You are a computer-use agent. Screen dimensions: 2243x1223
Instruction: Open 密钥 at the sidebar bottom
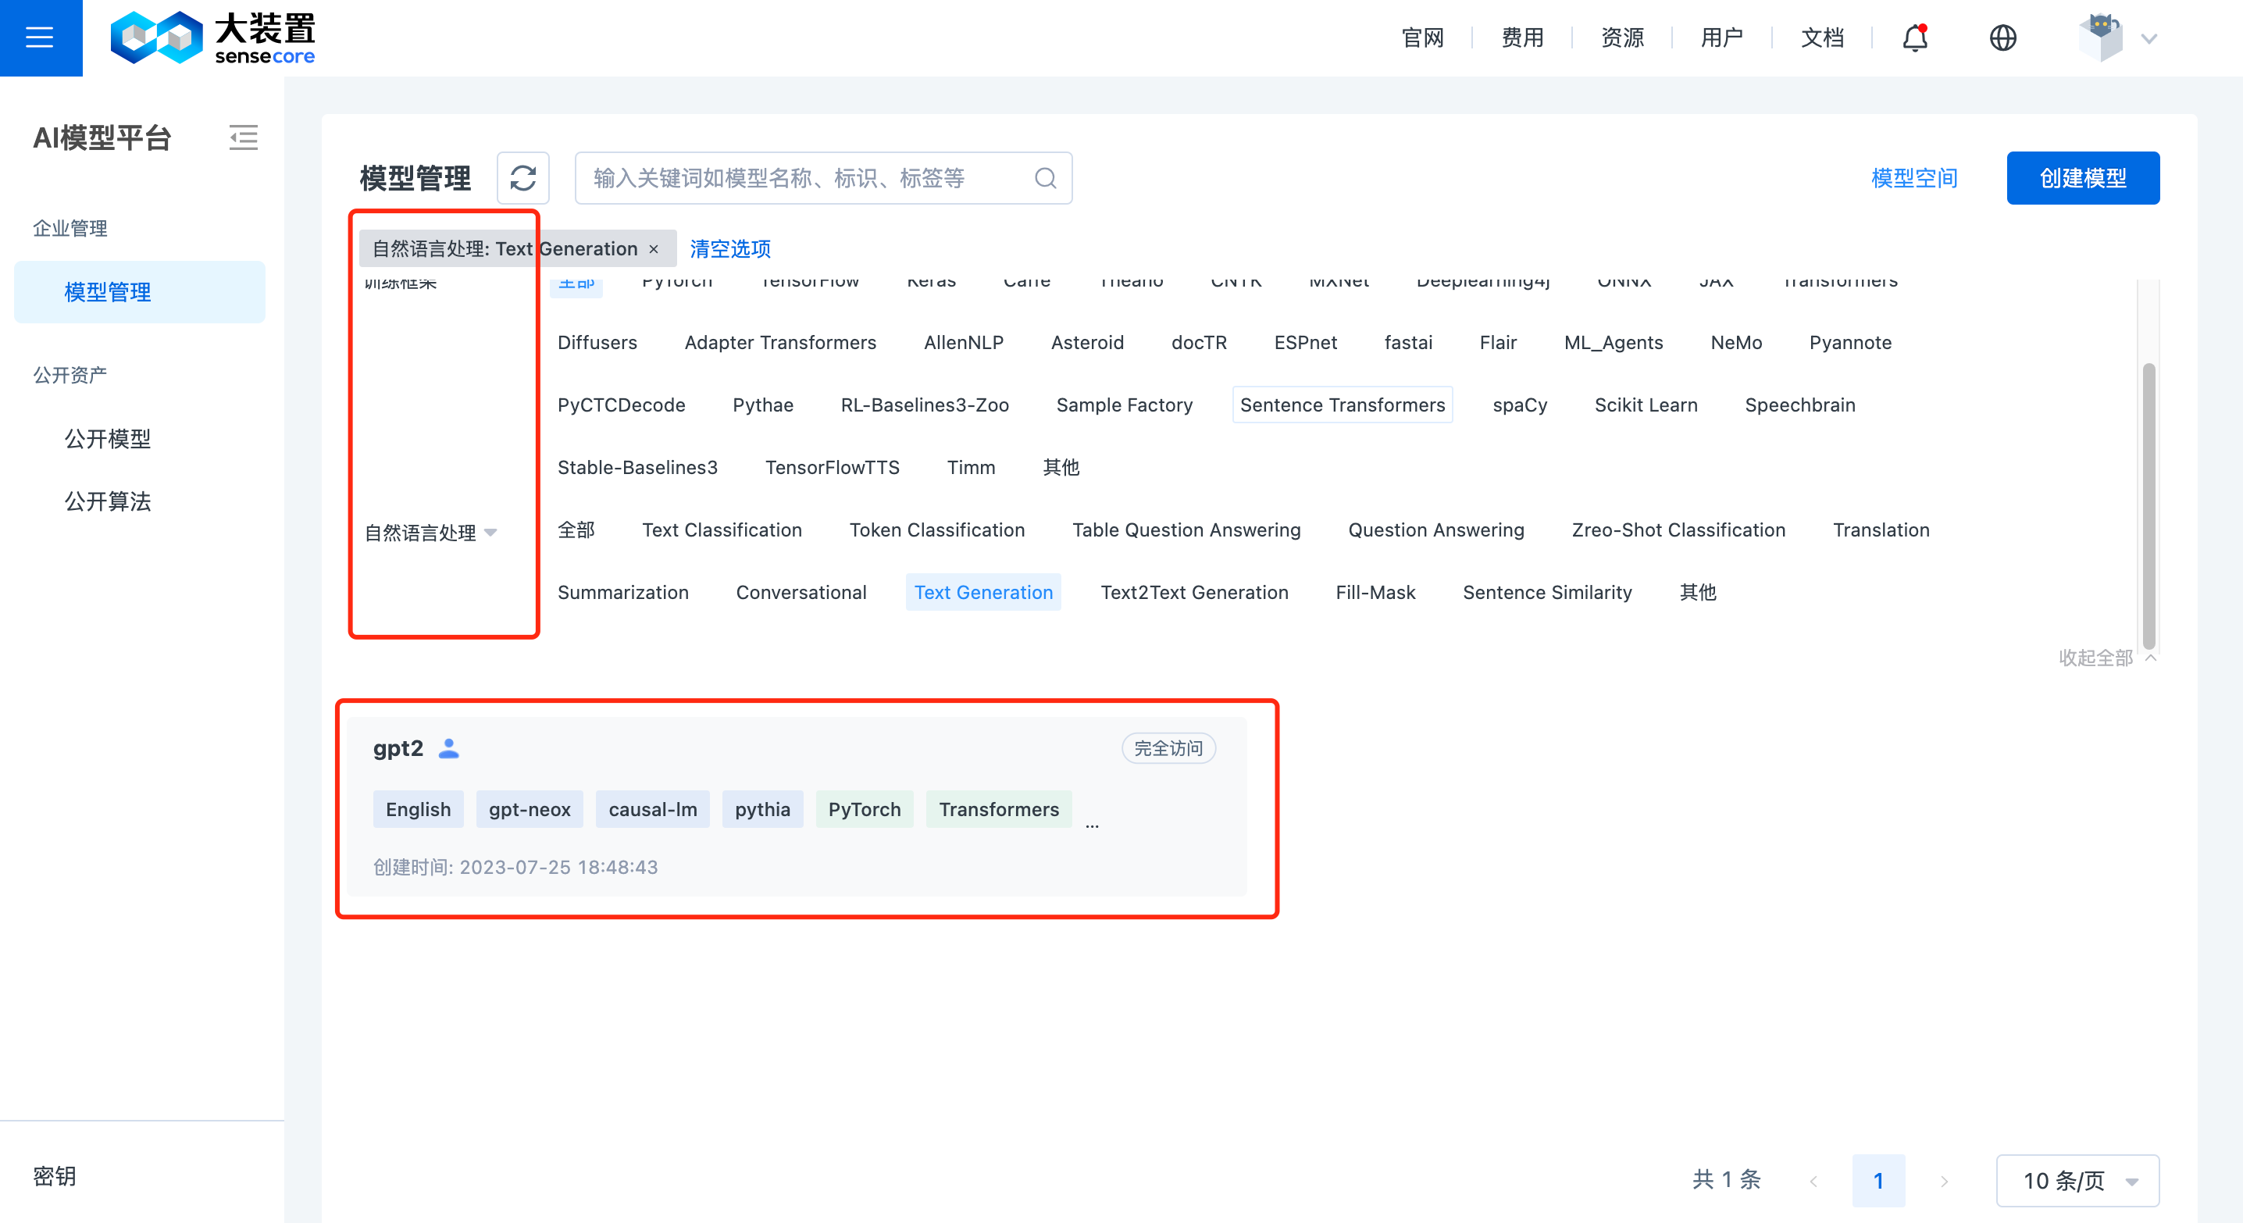[55, 1177]
